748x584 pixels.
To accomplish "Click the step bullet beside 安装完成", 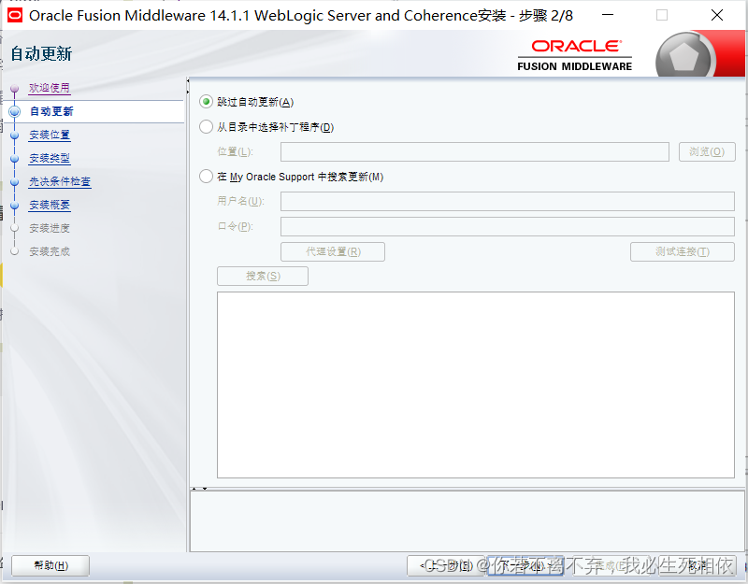I will [x=14, y=251].
